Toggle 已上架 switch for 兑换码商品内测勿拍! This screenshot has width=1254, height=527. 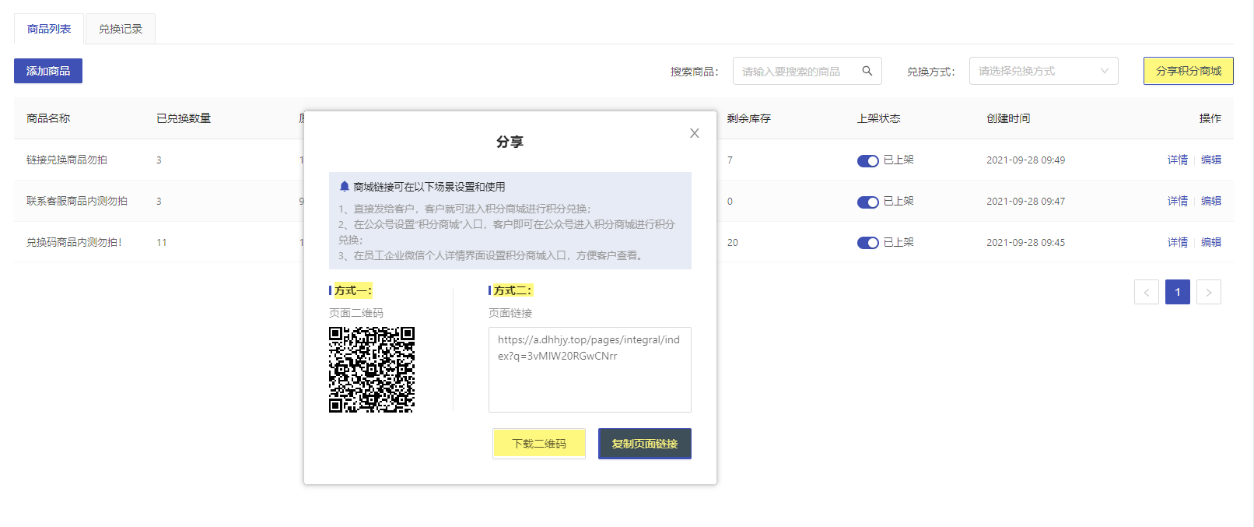point(868,243)
